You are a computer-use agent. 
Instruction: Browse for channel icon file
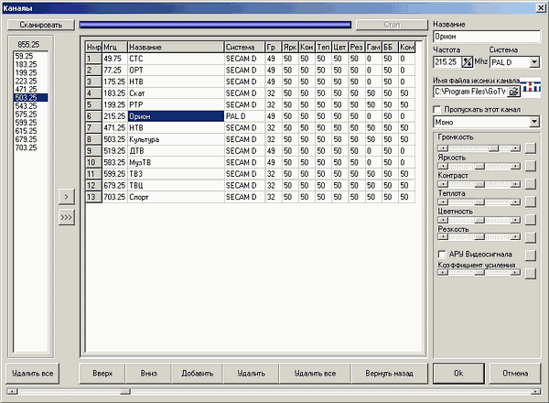tap(513, 92)
